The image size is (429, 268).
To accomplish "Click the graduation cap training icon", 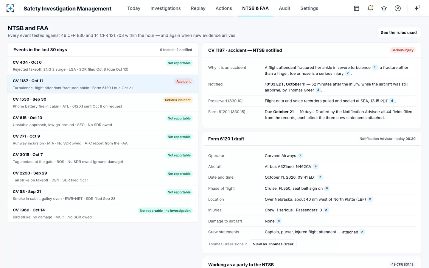I will tap(384, 8).
